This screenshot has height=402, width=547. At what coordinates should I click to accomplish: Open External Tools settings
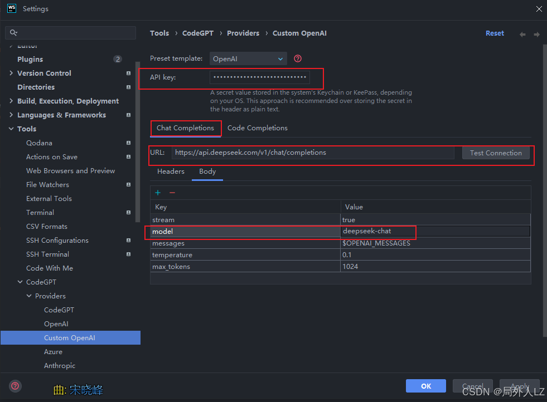pyautogui.click(x=49, y=199)
